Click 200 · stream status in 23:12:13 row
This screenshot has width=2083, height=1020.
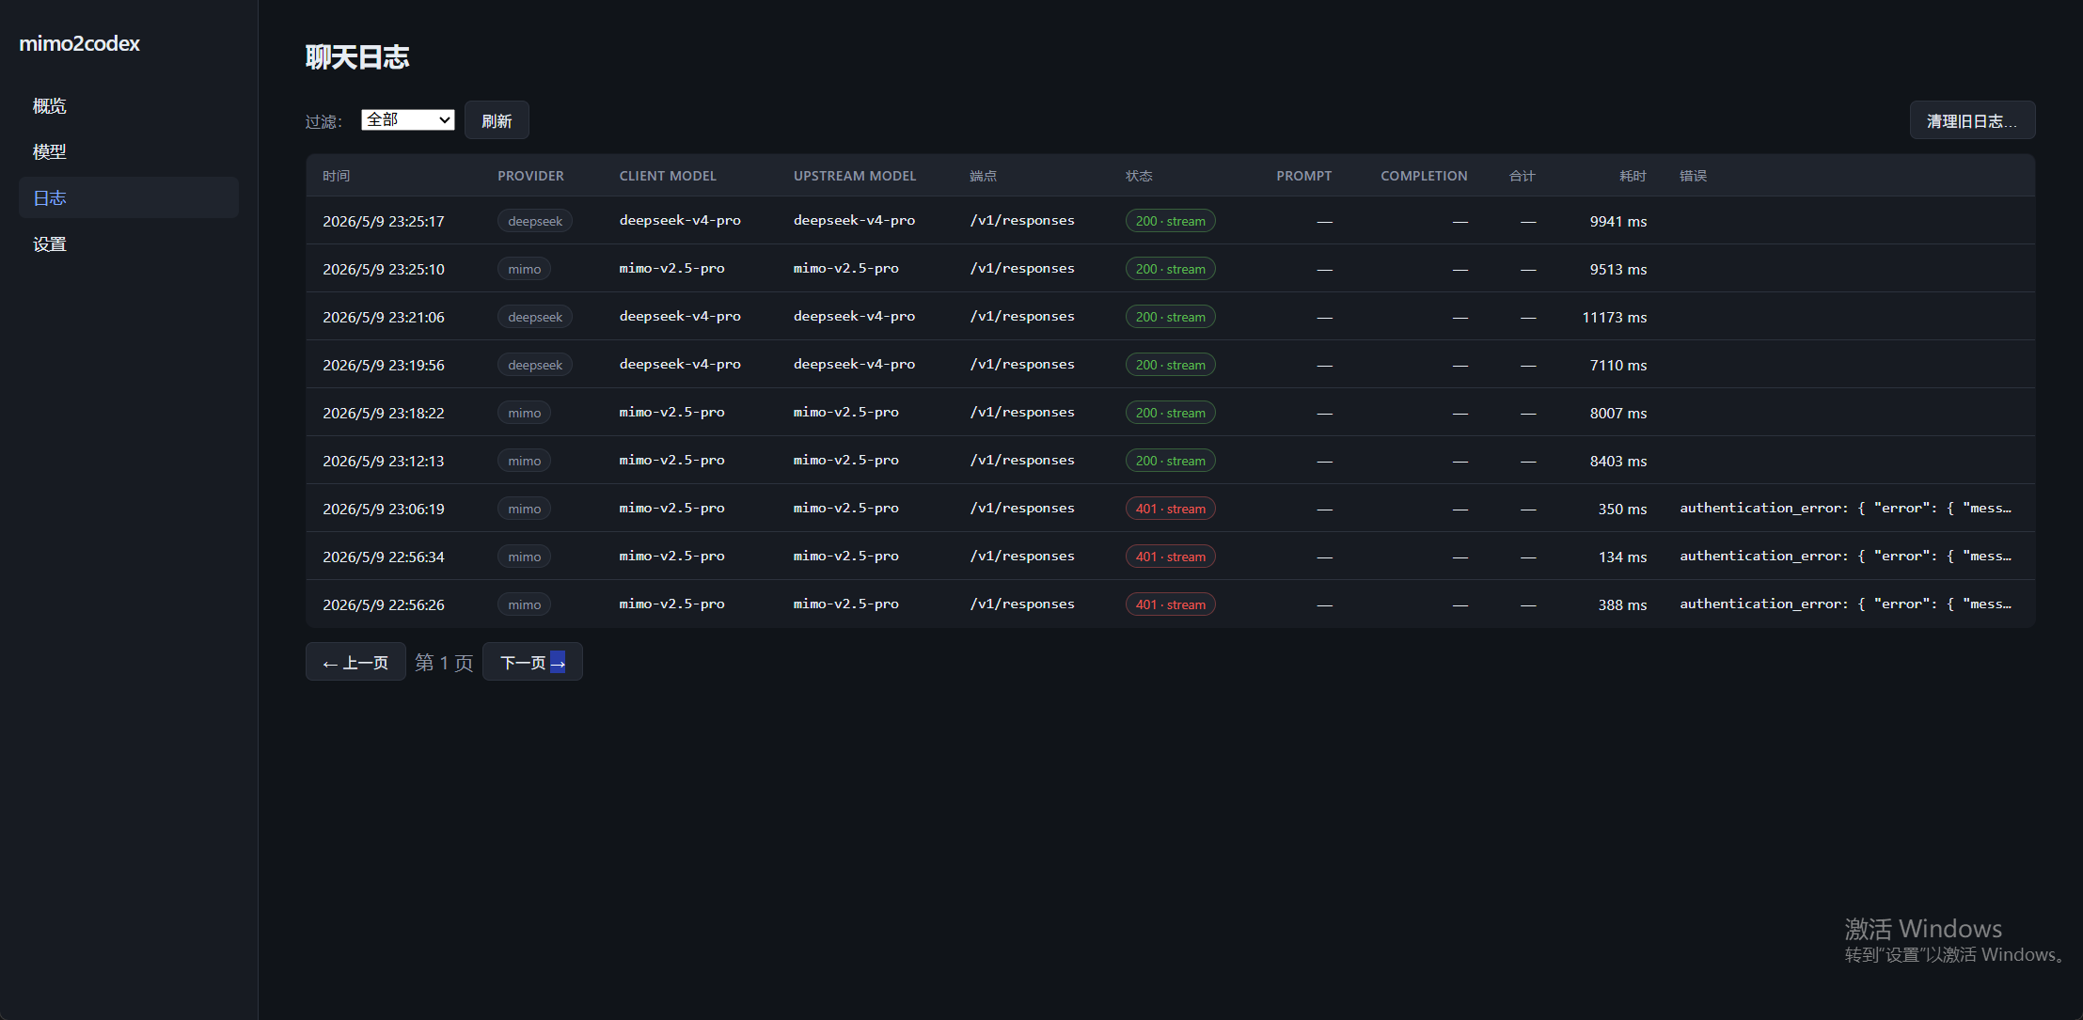[1171, 461]
